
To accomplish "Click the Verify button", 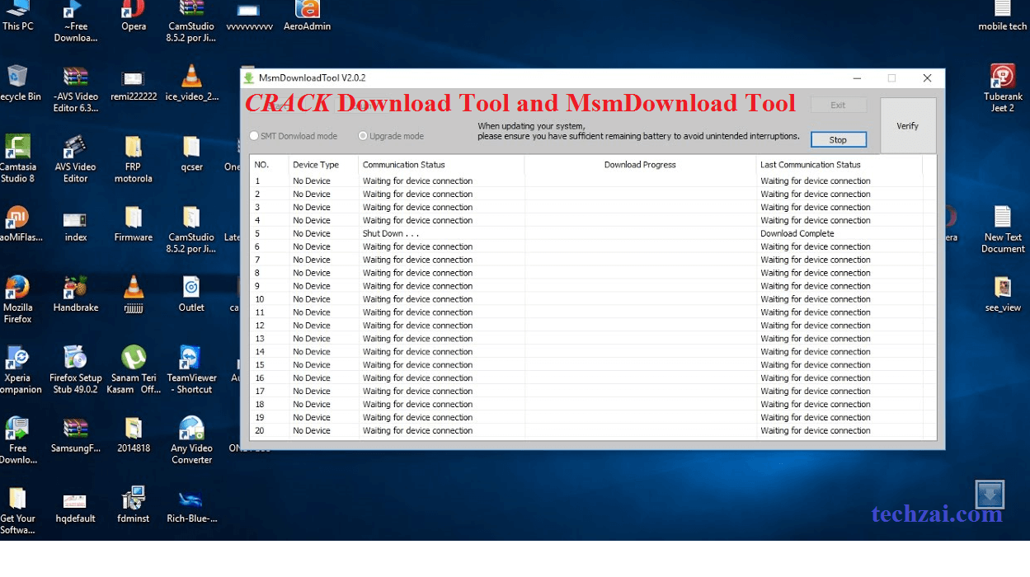I will (x=908, y=126).
